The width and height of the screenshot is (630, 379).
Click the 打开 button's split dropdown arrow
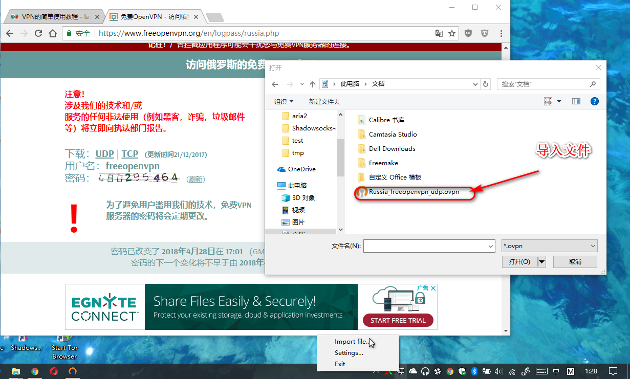point(541,262)
